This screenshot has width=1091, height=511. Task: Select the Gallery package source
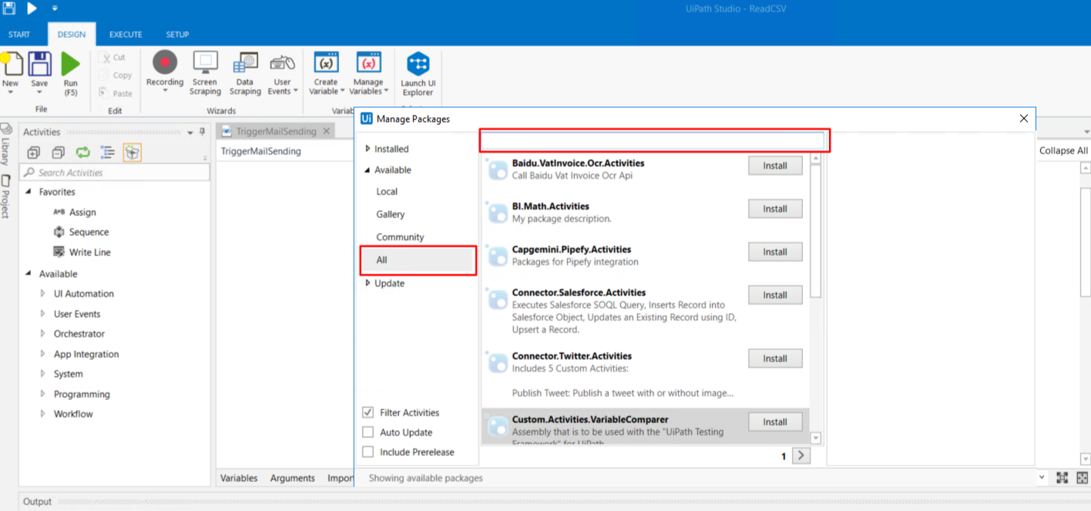[x=391, y=214]
